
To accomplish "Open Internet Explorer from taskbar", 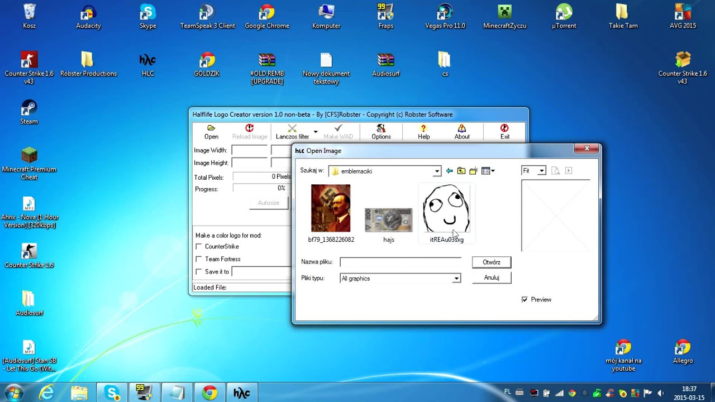I will [47, 393].
